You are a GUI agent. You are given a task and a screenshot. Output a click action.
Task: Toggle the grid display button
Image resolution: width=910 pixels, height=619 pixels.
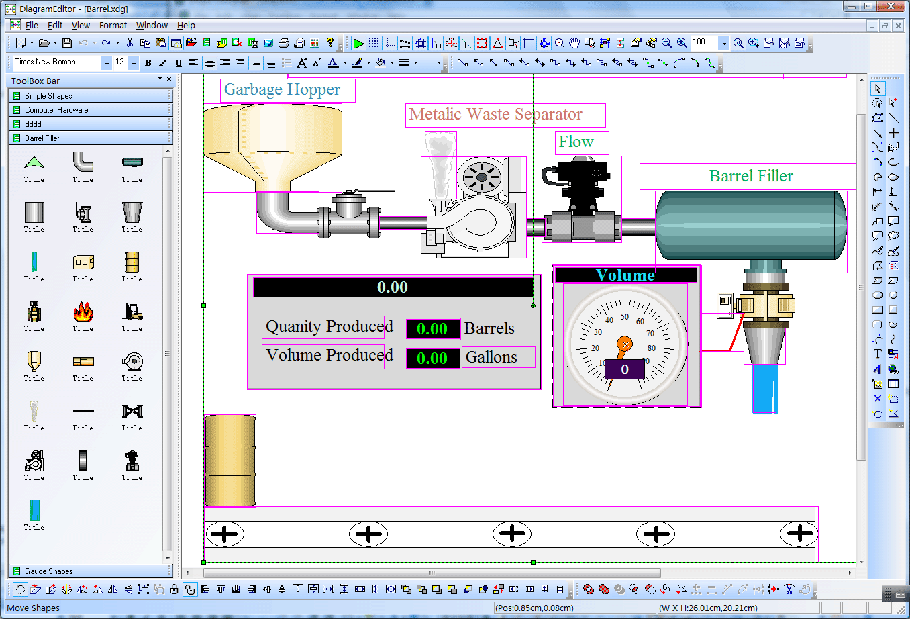click(x=374, y=43)
